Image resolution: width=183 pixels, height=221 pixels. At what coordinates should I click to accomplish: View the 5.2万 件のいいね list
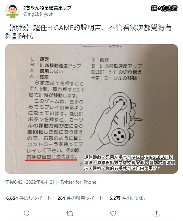[127, 198]
